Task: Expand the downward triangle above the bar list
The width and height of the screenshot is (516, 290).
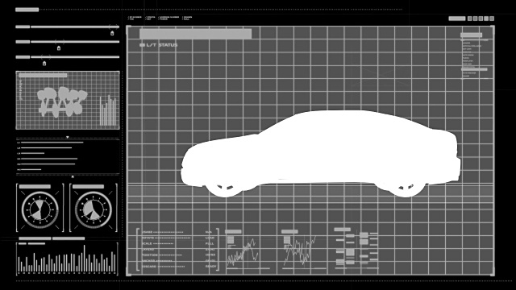Action: [68, 138]
